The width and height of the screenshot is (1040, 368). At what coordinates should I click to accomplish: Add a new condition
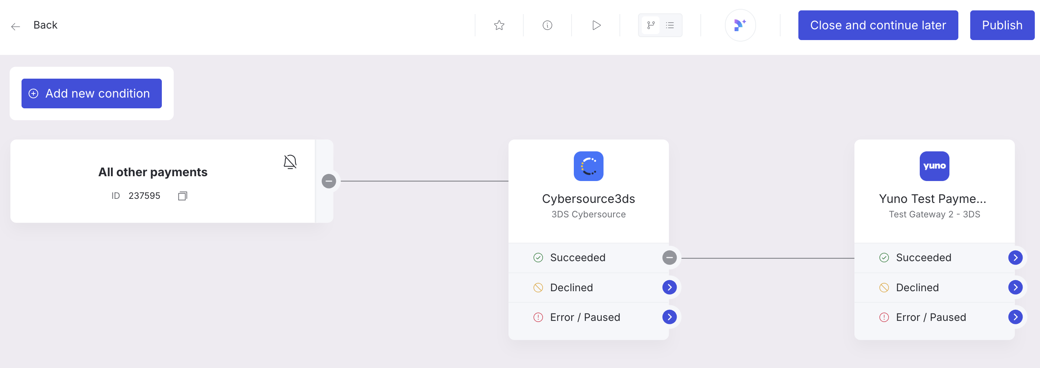coord(92,93)
